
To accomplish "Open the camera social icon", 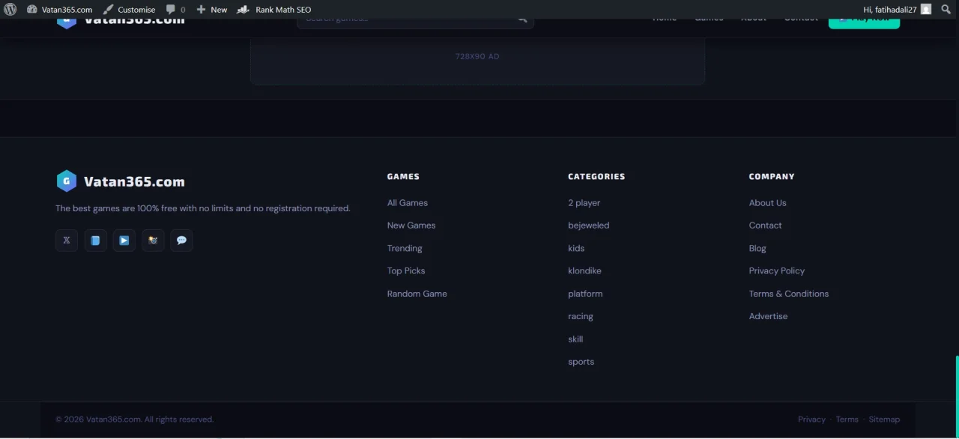I will [153, 240].
